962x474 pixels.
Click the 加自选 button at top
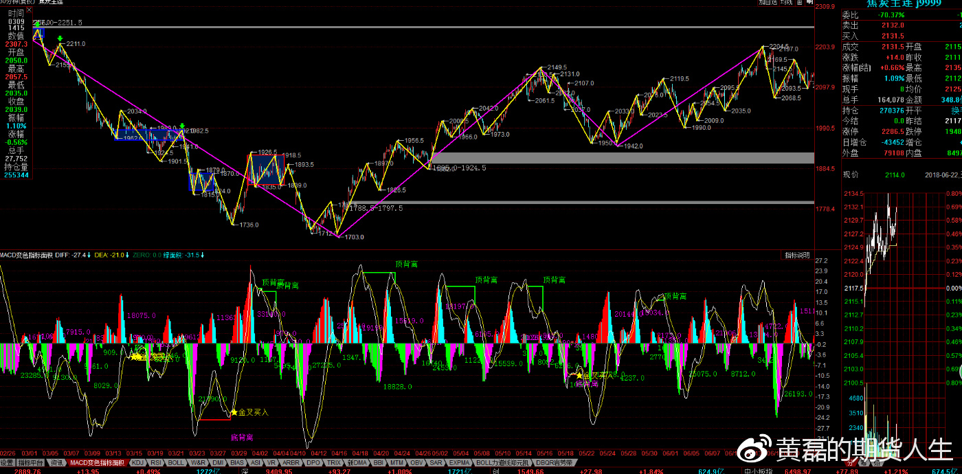[768, 3]
